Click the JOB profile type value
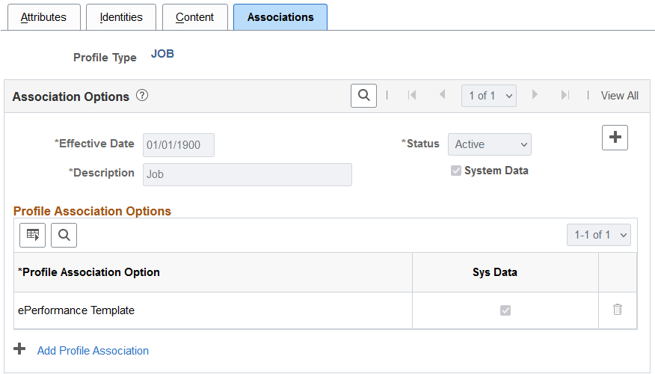The height and width of the screenshot is (374, 655). (162, 54)
